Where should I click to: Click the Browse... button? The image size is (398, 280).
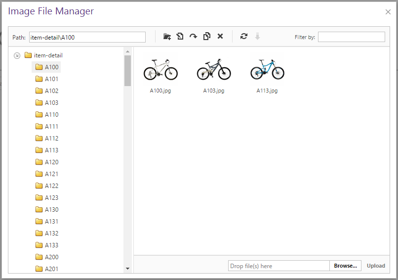click(345, 266)
